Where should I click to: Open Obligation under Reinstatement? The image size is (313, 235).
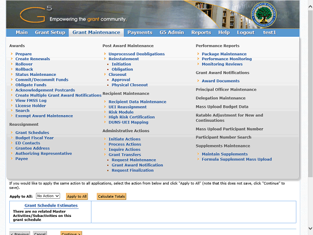(x=122, y=70)
